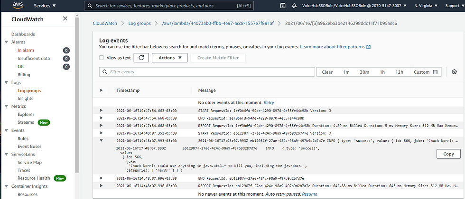Expand the 14:48:07.351 START log row
Screen dimensions: 465x199
pos(101,133)
